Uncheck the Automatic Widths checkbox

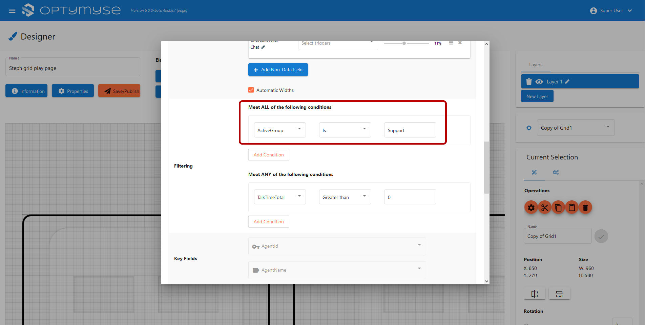point(251,90)
